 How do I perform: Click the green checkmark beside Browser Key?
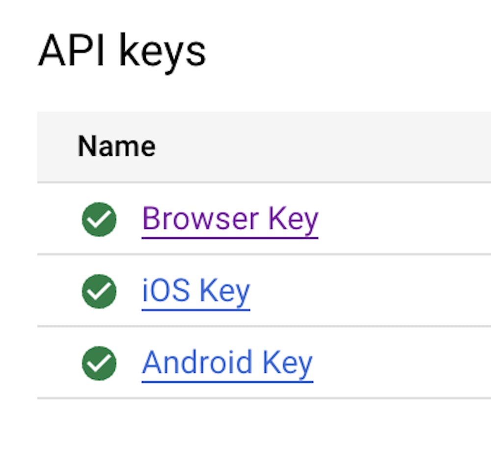[99, 219]
